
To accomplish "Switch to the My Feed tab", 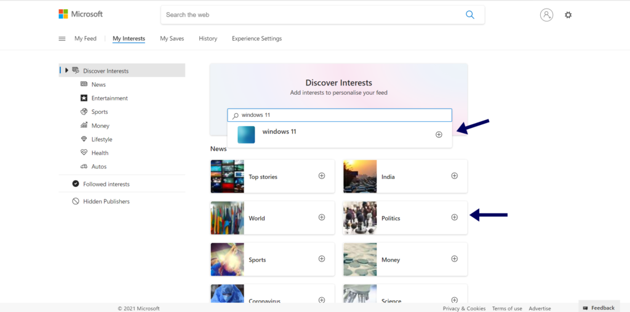I will coord(86,39).
